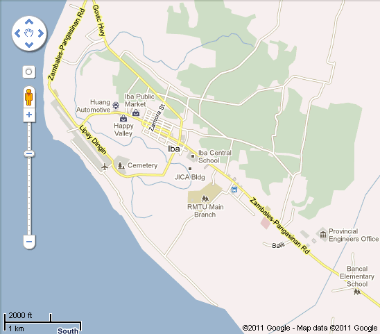Click the Provincial Engineers Office building icon
The height and width of the screenshot is (334, 380).
tap(323, 235)
